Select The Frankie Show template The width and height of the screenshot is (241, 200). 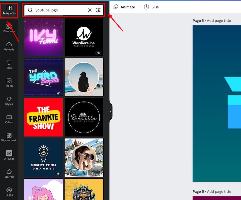(44, 117)
